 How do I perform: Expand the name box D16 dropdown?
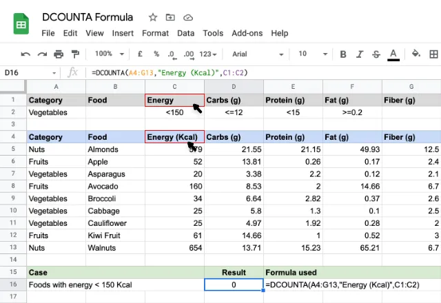(x=54, y=73)
